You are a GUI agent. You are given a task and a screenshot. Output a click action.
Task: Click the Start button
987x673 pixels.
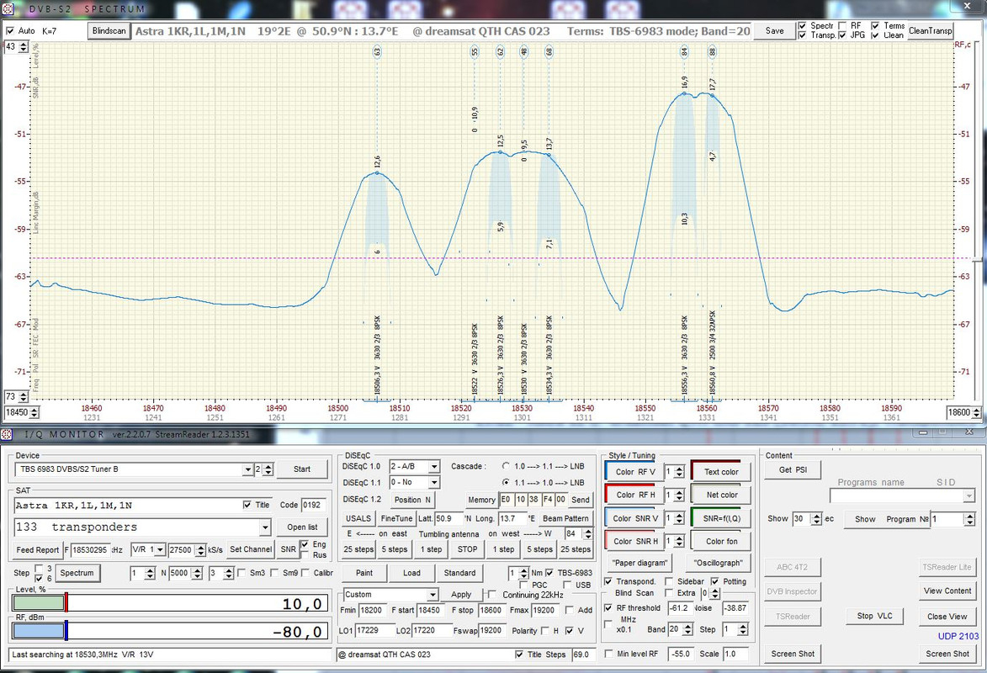[x=302, y=469]
